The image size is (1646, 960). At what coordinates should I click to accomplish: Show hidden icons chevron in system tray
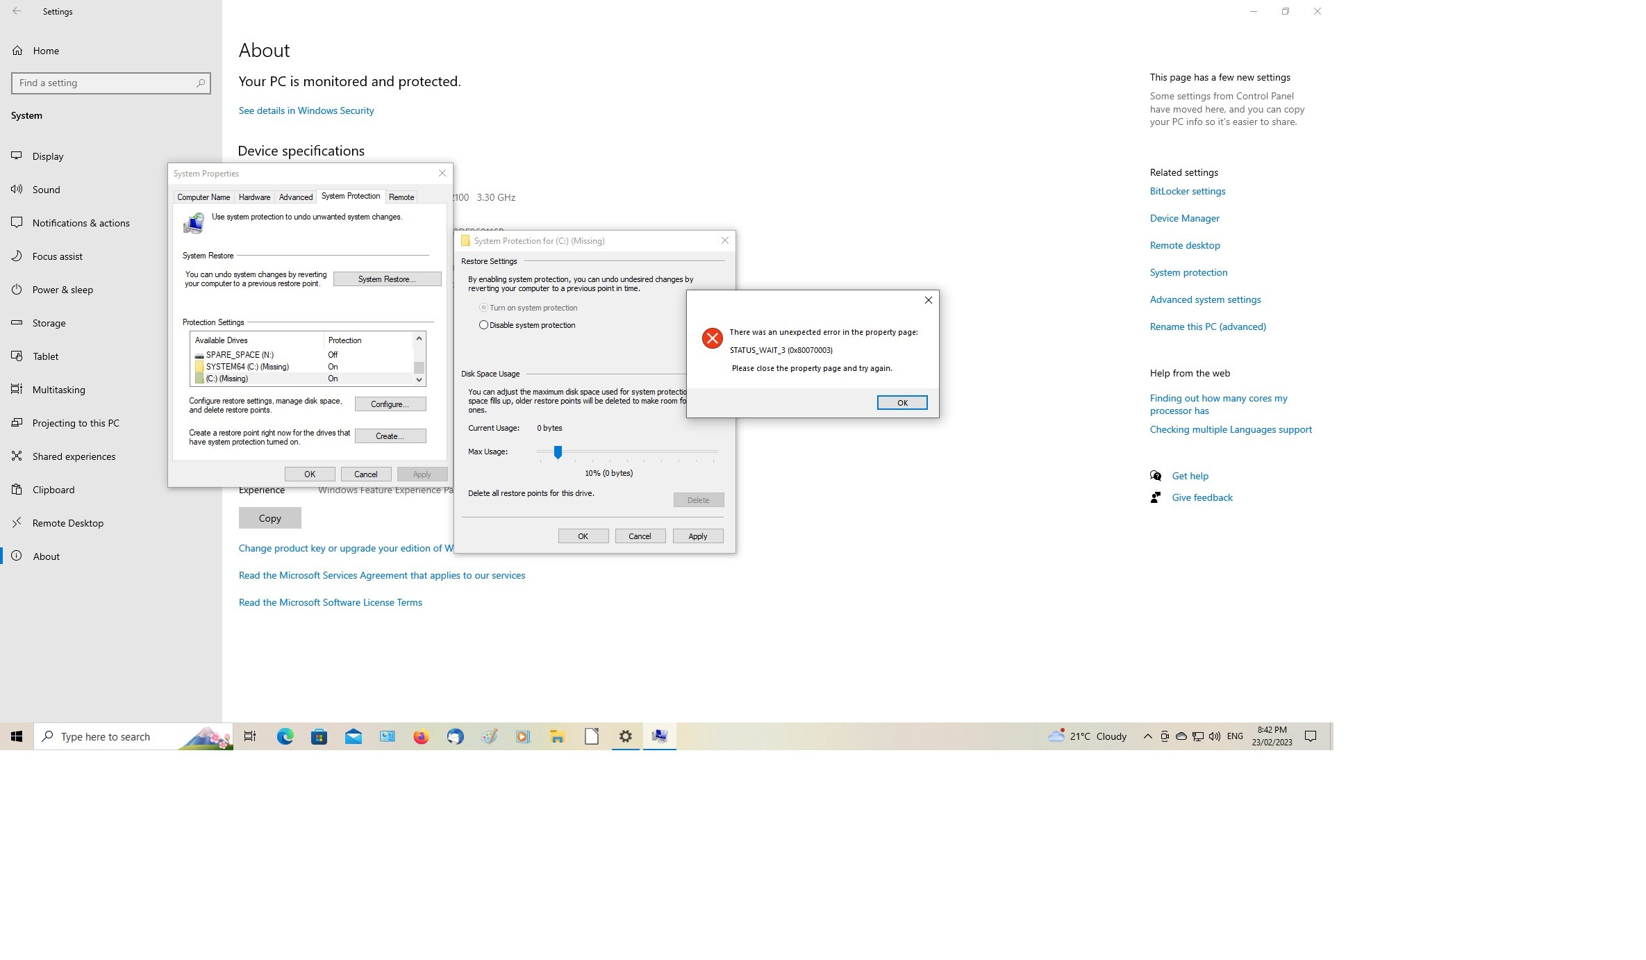1147,736
